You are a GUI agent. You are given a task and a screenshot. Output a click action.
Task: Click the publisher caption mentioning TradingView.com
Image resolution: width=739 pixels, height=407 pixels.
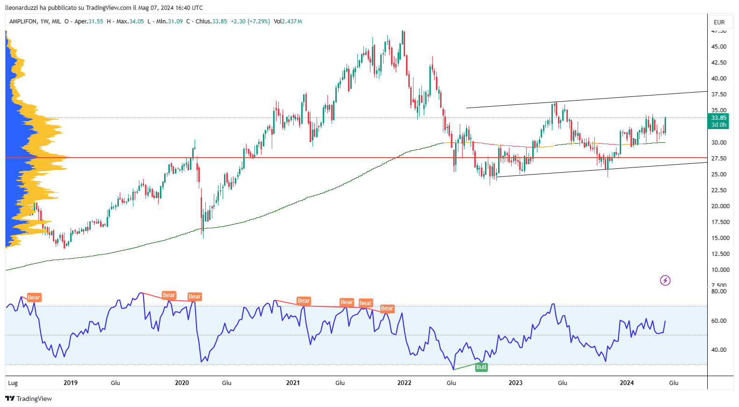pyautogui.click(x=104, y=7)
